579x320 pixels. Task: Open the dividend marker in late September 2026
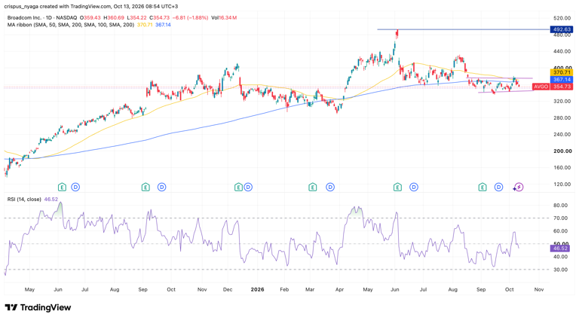coord(498,187)
